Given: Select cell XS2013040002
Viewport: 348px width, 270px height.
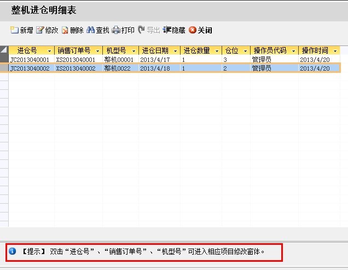Looking at the screenshot, I should pos(79,68).
